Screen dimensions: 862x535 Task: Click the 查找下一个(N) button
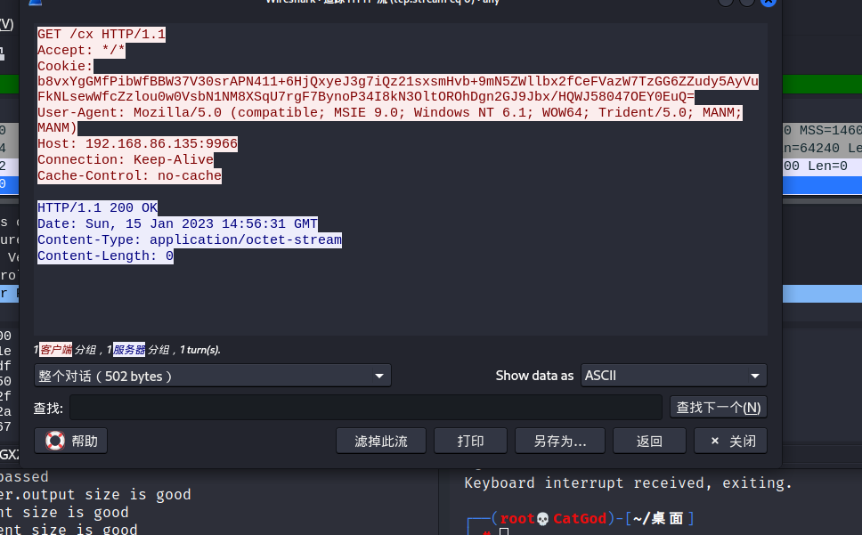(718, 408)
